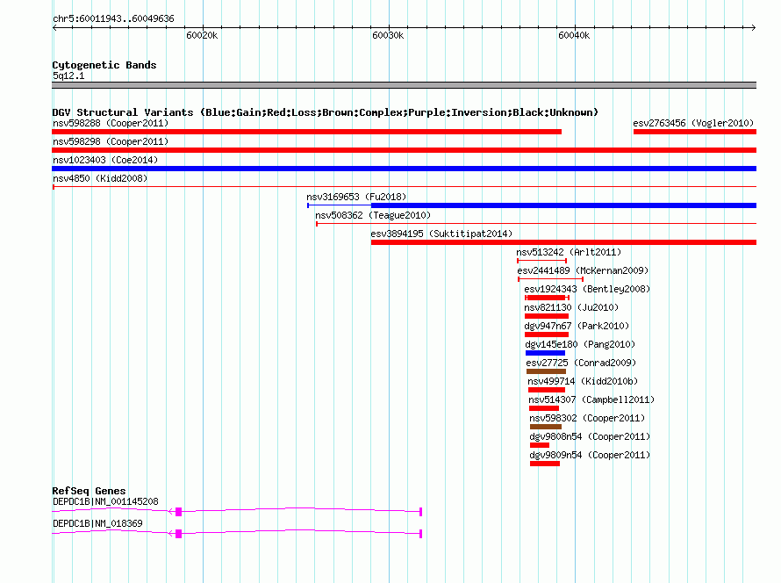Select the red esv3894195 loss bar
This screenshot has width=781, height=583.
coord(564,242)
